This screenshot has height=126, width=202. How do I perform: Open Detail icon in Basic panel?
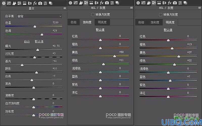coord(14,3)
